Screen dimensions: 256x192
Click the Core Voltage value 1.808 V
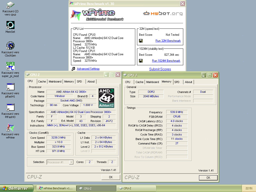pos(88,105)
